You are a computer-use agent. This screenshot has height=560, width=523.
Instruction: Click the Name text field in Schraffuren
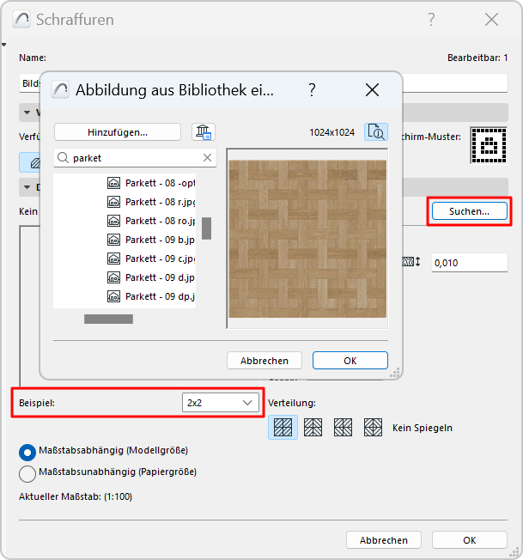click(263, 82)
